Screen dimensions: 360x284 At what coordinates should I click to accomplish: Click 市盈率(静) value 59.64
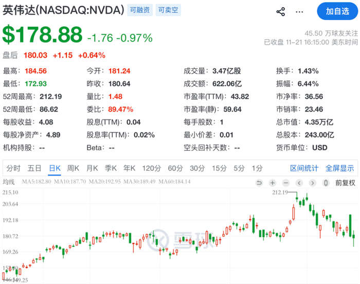(x=232, y=110)
